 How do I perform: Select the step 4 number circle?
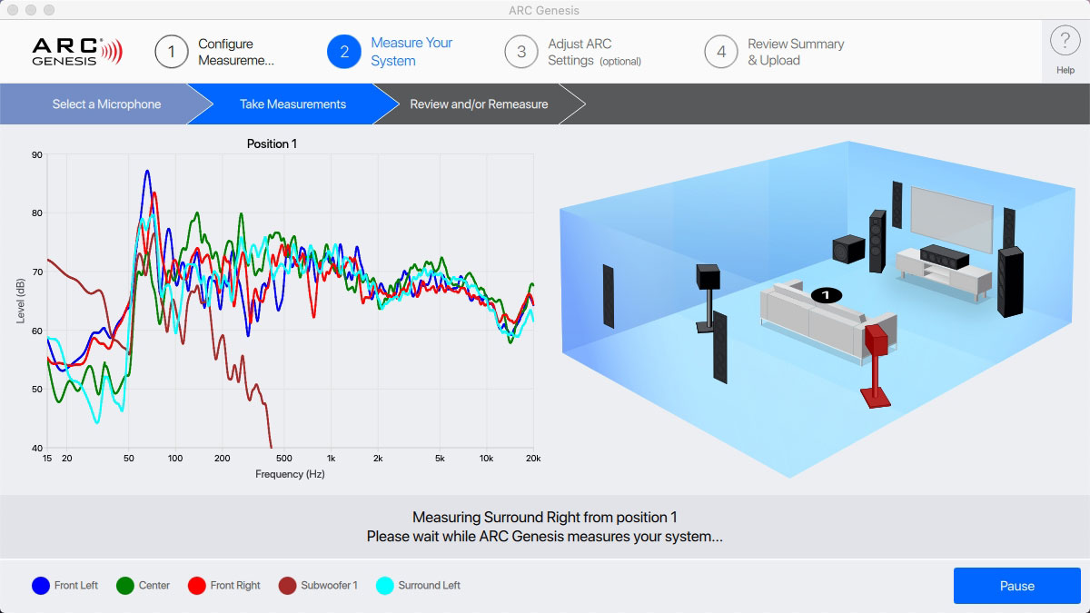[721, 52]
